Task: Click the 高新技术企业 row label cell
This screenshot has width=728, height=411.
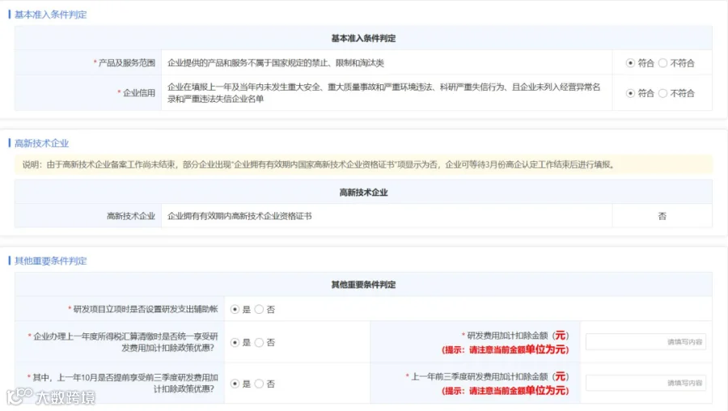Action: tap(88, 216)
